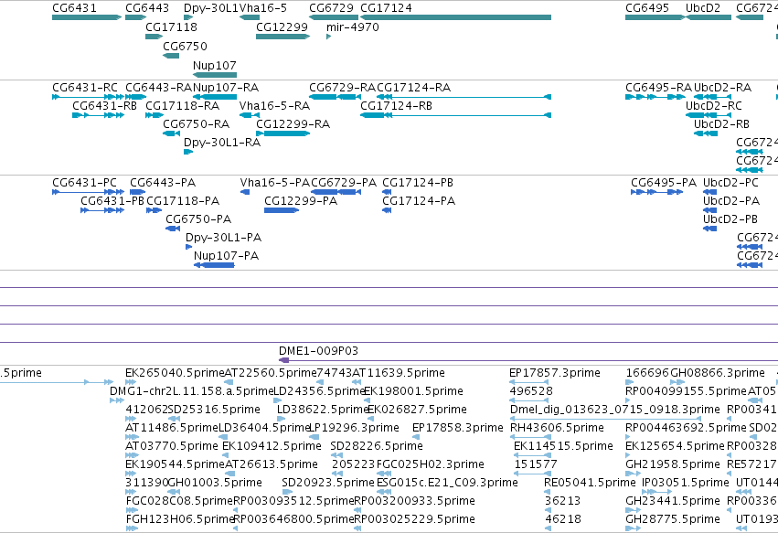
Task: Select the Dpy-30L1 gene label
Action: tap(211, 8)
